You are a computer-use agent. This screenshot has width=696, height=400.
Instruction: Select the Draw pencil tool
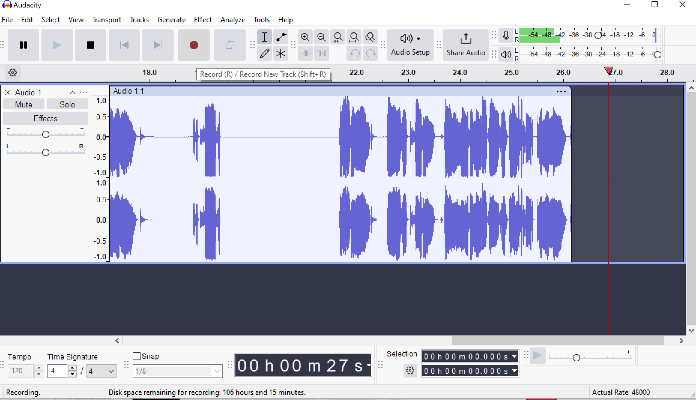[265, 53]
